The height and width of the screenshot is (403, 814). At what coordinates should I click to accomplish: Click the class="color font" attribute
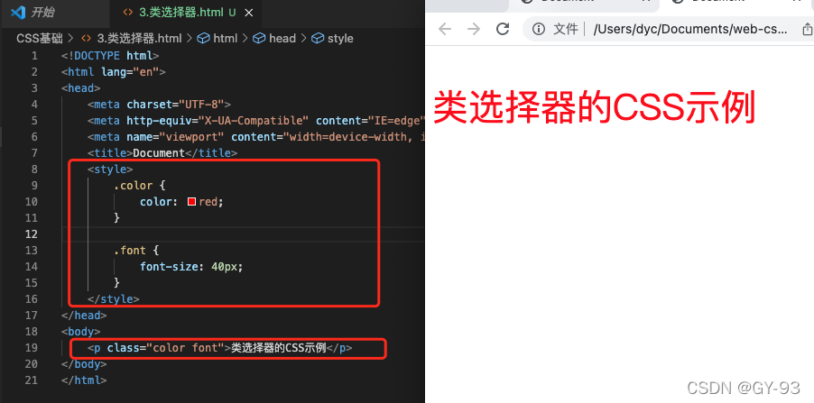pos(166,347)
